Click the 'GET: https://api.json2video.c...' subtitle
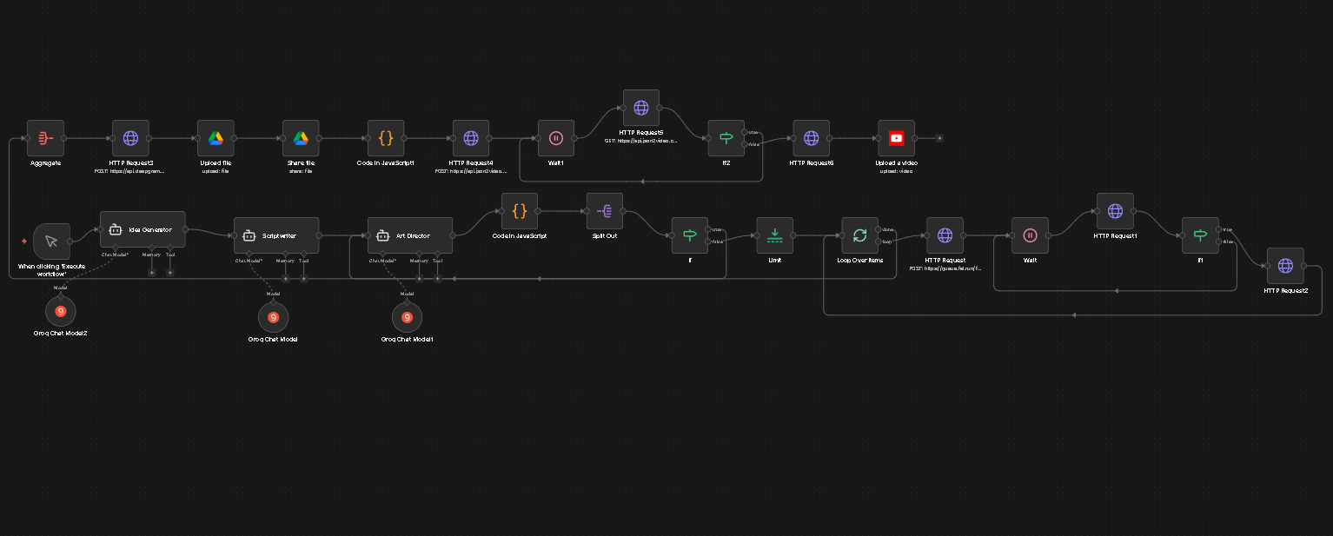Image resolution: width=1333 pixels, height=536 pixels. 641,141
